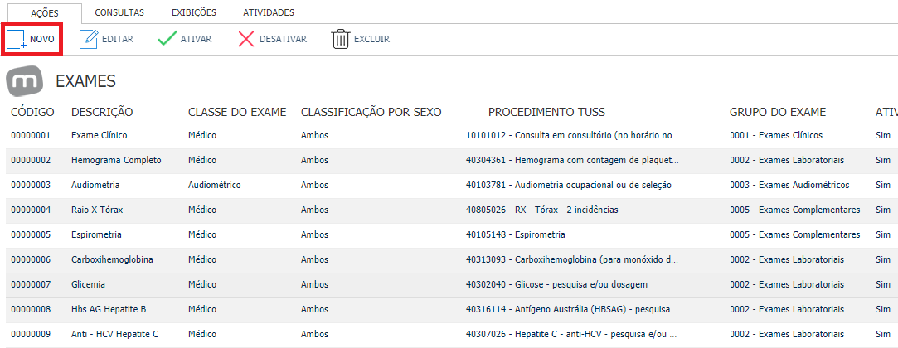Sort by Classificação por Sexo header

371,112
